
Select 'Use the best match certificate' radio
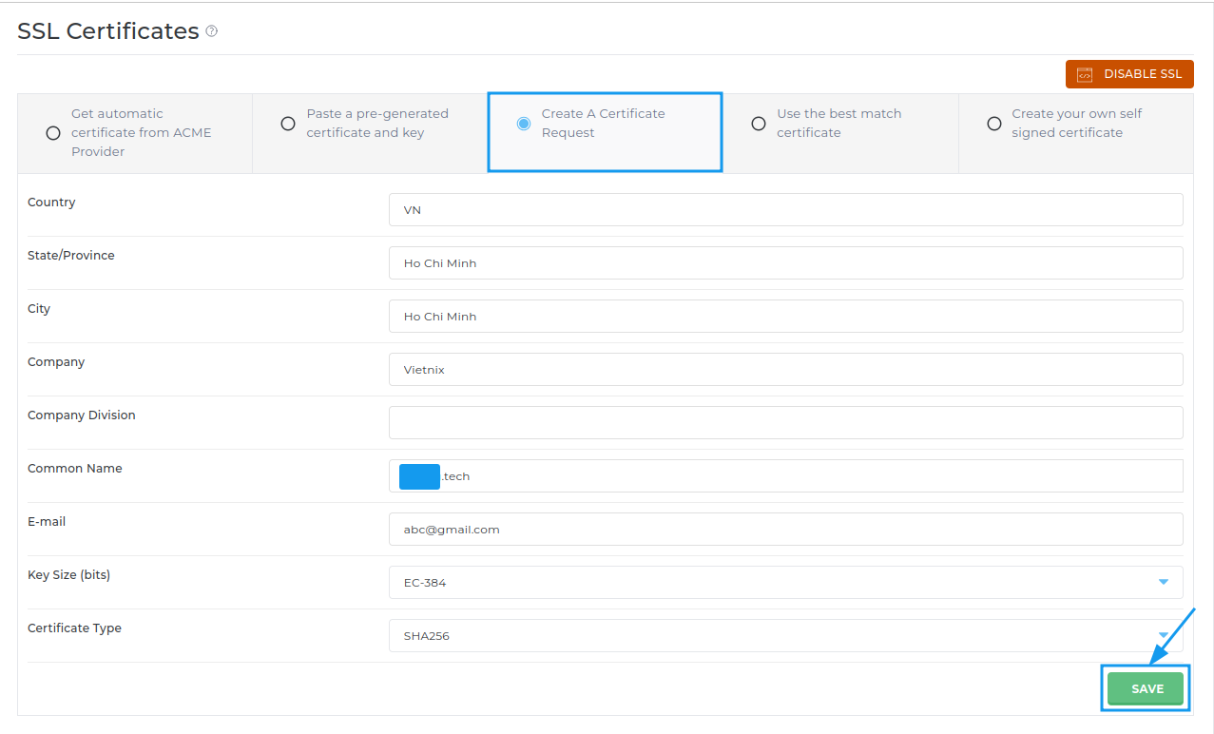(x=759, y=124)
